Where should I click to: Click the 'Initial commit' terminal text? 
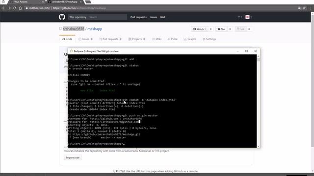click(79, 75)
